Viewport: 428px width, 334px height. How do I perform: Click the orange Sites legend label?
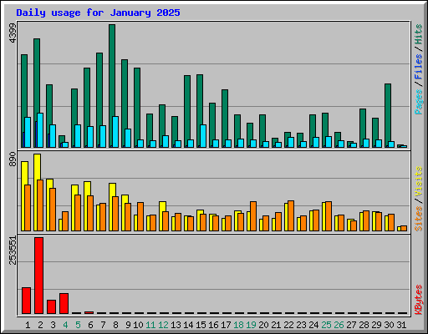[x=419, y=219]
